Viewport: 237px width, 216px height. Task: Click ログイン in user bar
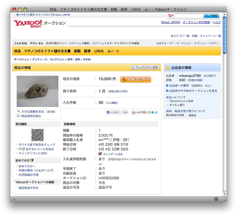214,43
